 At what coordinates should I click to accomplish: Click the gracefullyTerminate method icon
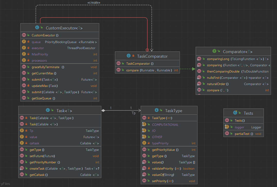24,67
